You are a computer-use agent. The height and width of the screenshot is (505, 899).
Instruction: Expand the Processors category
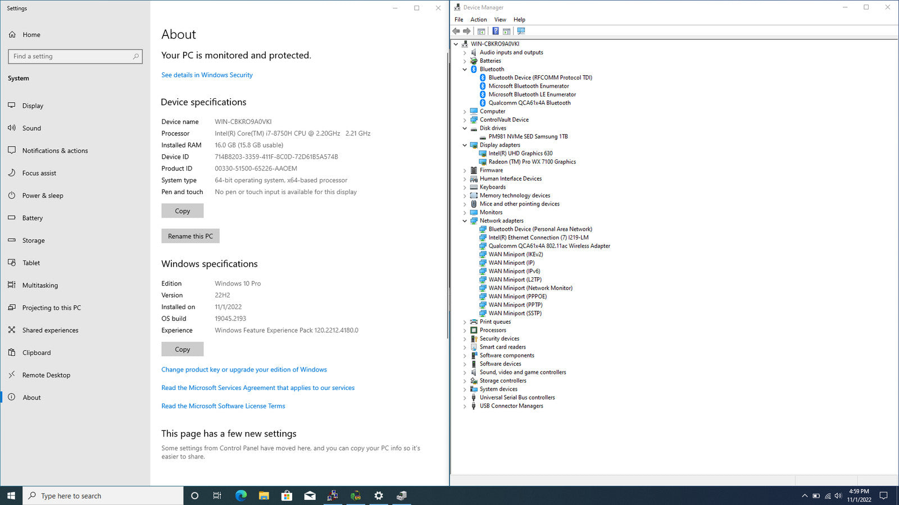[x=465, y=330]
